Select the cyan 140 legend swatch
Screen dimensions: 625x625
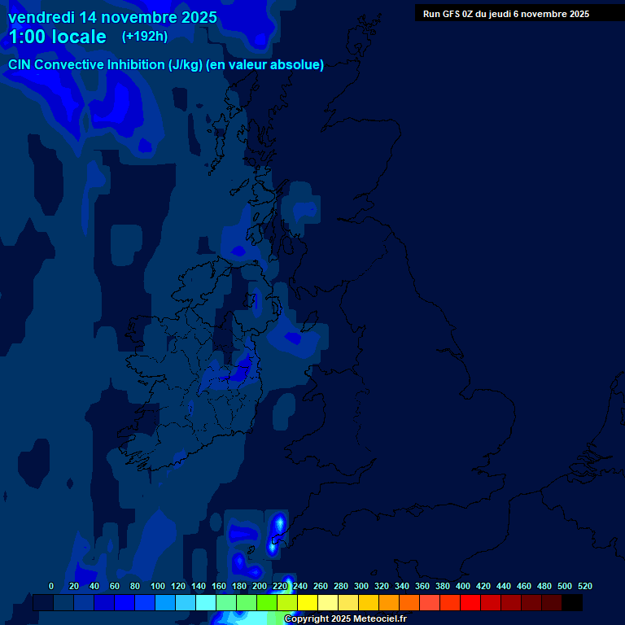coord(206,603)
